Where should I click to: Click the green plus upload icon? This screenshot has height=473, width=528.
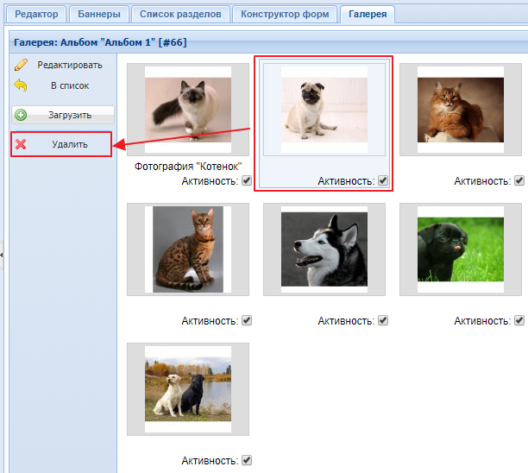coord(21,114)
